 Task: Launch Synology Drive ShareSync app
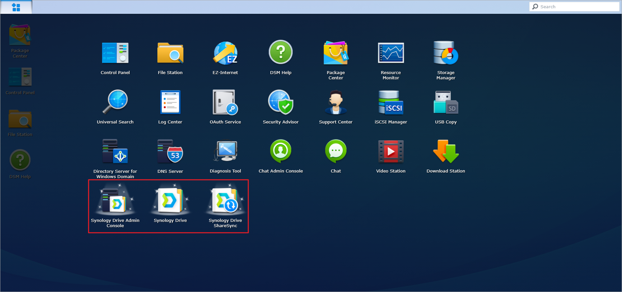225,201
